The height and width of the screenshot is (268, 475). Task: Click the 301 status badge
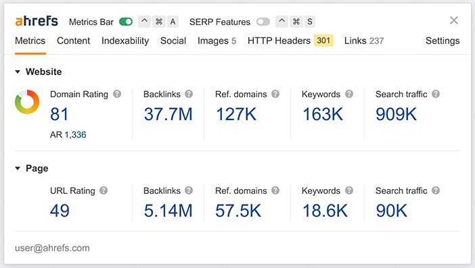[323, 41]
